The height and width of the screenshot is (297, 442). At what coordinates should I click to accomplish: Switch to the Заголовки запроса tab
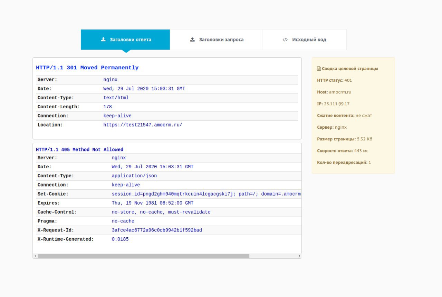(x=216, y=40)
